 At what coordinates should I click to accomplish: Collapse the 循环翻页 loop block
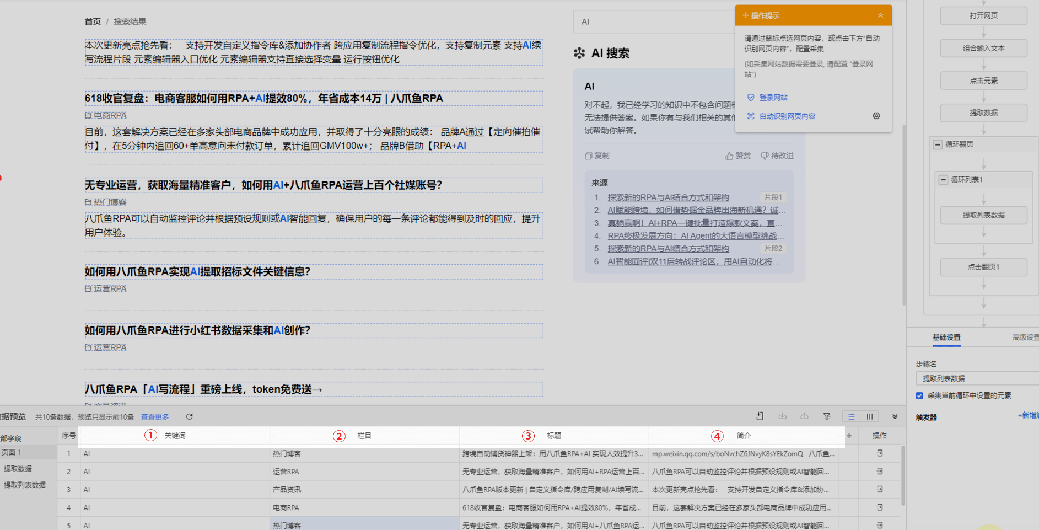point(938,144)
